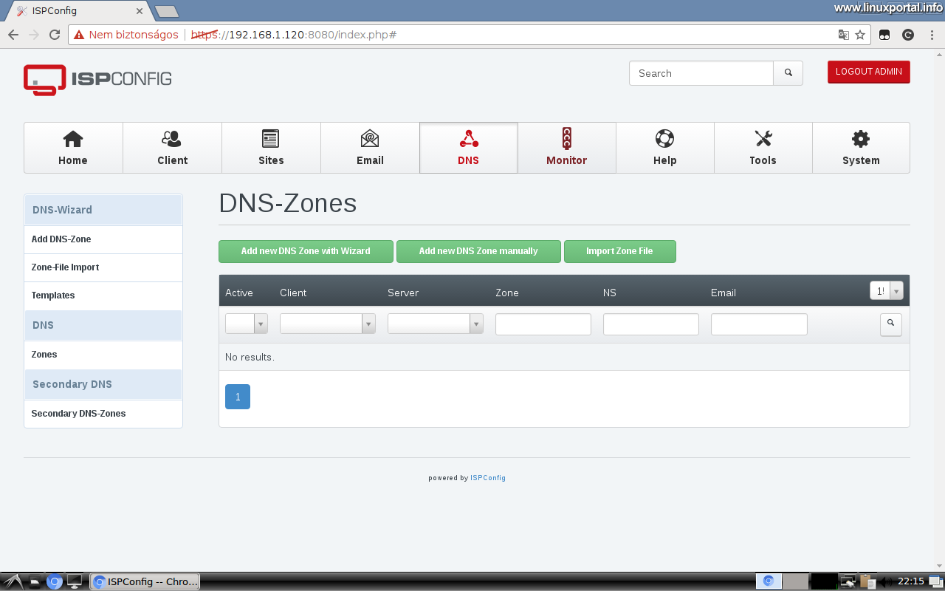
Task: Click Add new DNS Zone with Wizard
Action: pos(306,251)
